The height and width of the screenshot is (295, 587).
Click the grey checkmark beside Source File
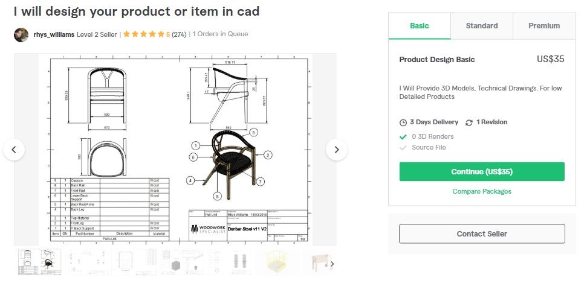coord(403,148)
